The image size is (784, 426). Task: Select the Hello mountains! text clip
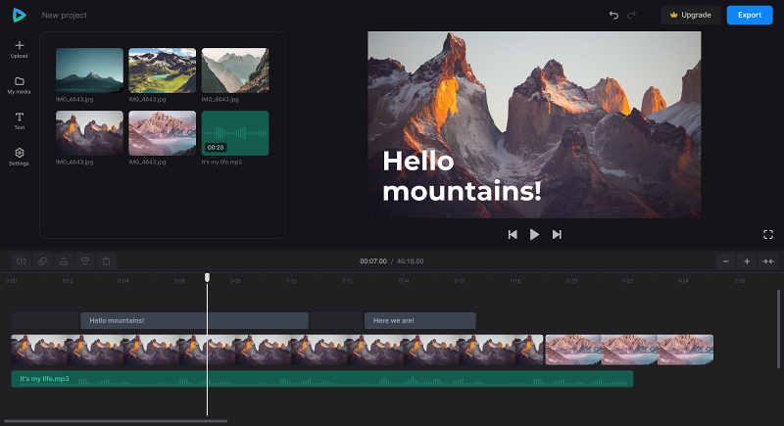(x=194, y=320)
